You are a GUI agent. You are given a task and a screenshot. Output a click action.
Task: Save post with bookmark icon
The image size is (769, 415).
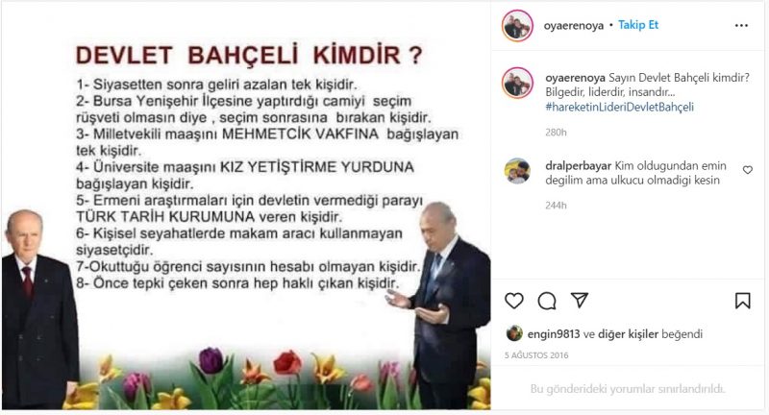click(742, 301)
